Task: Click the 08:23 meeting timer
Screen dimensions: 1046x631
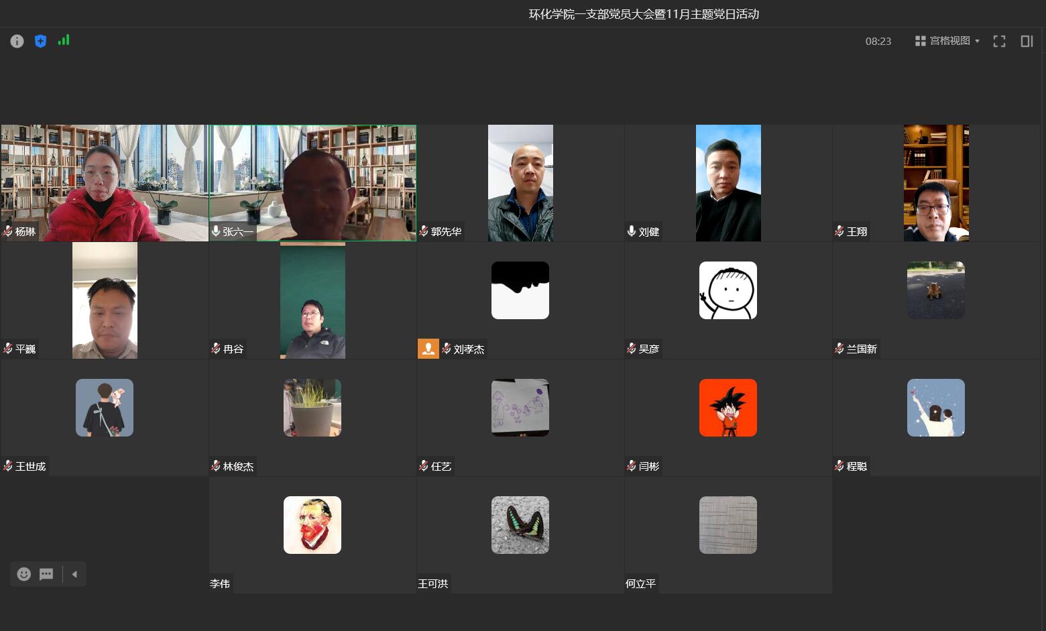Action: click(x=878, y=42)
